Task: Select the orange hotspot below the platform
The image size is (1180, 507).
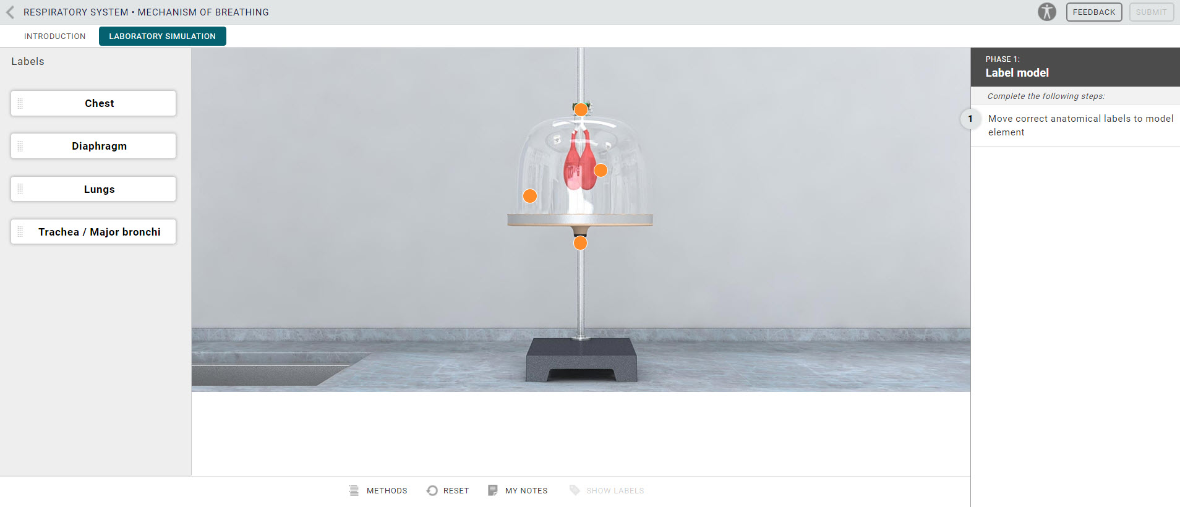Action: tap(580, 243)
